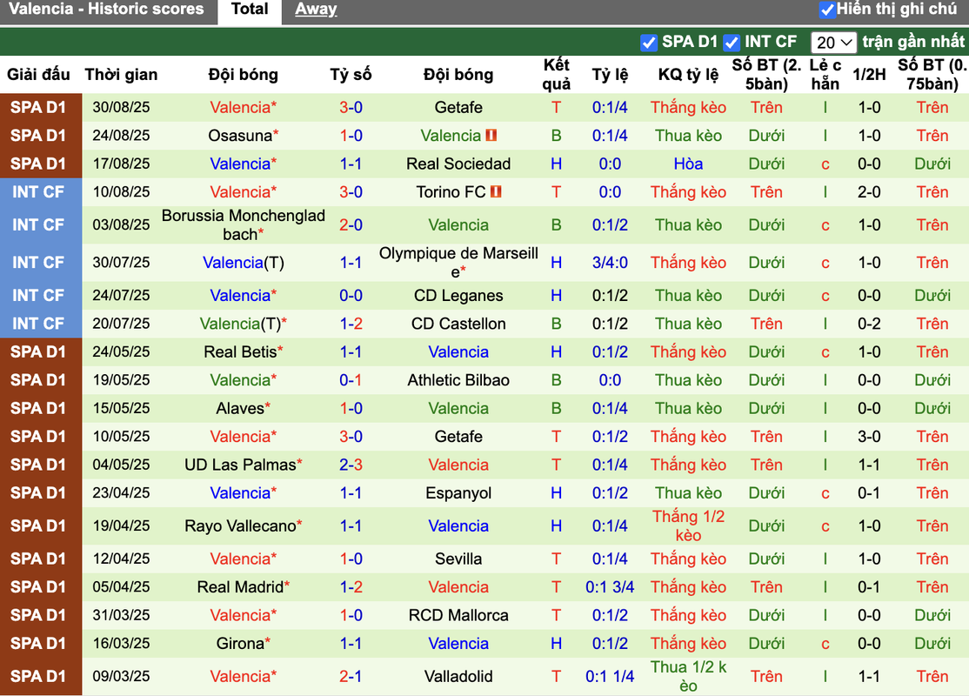Open Athletic Bilbao team link
Screen dimensions: 969x696
(458, 381)
